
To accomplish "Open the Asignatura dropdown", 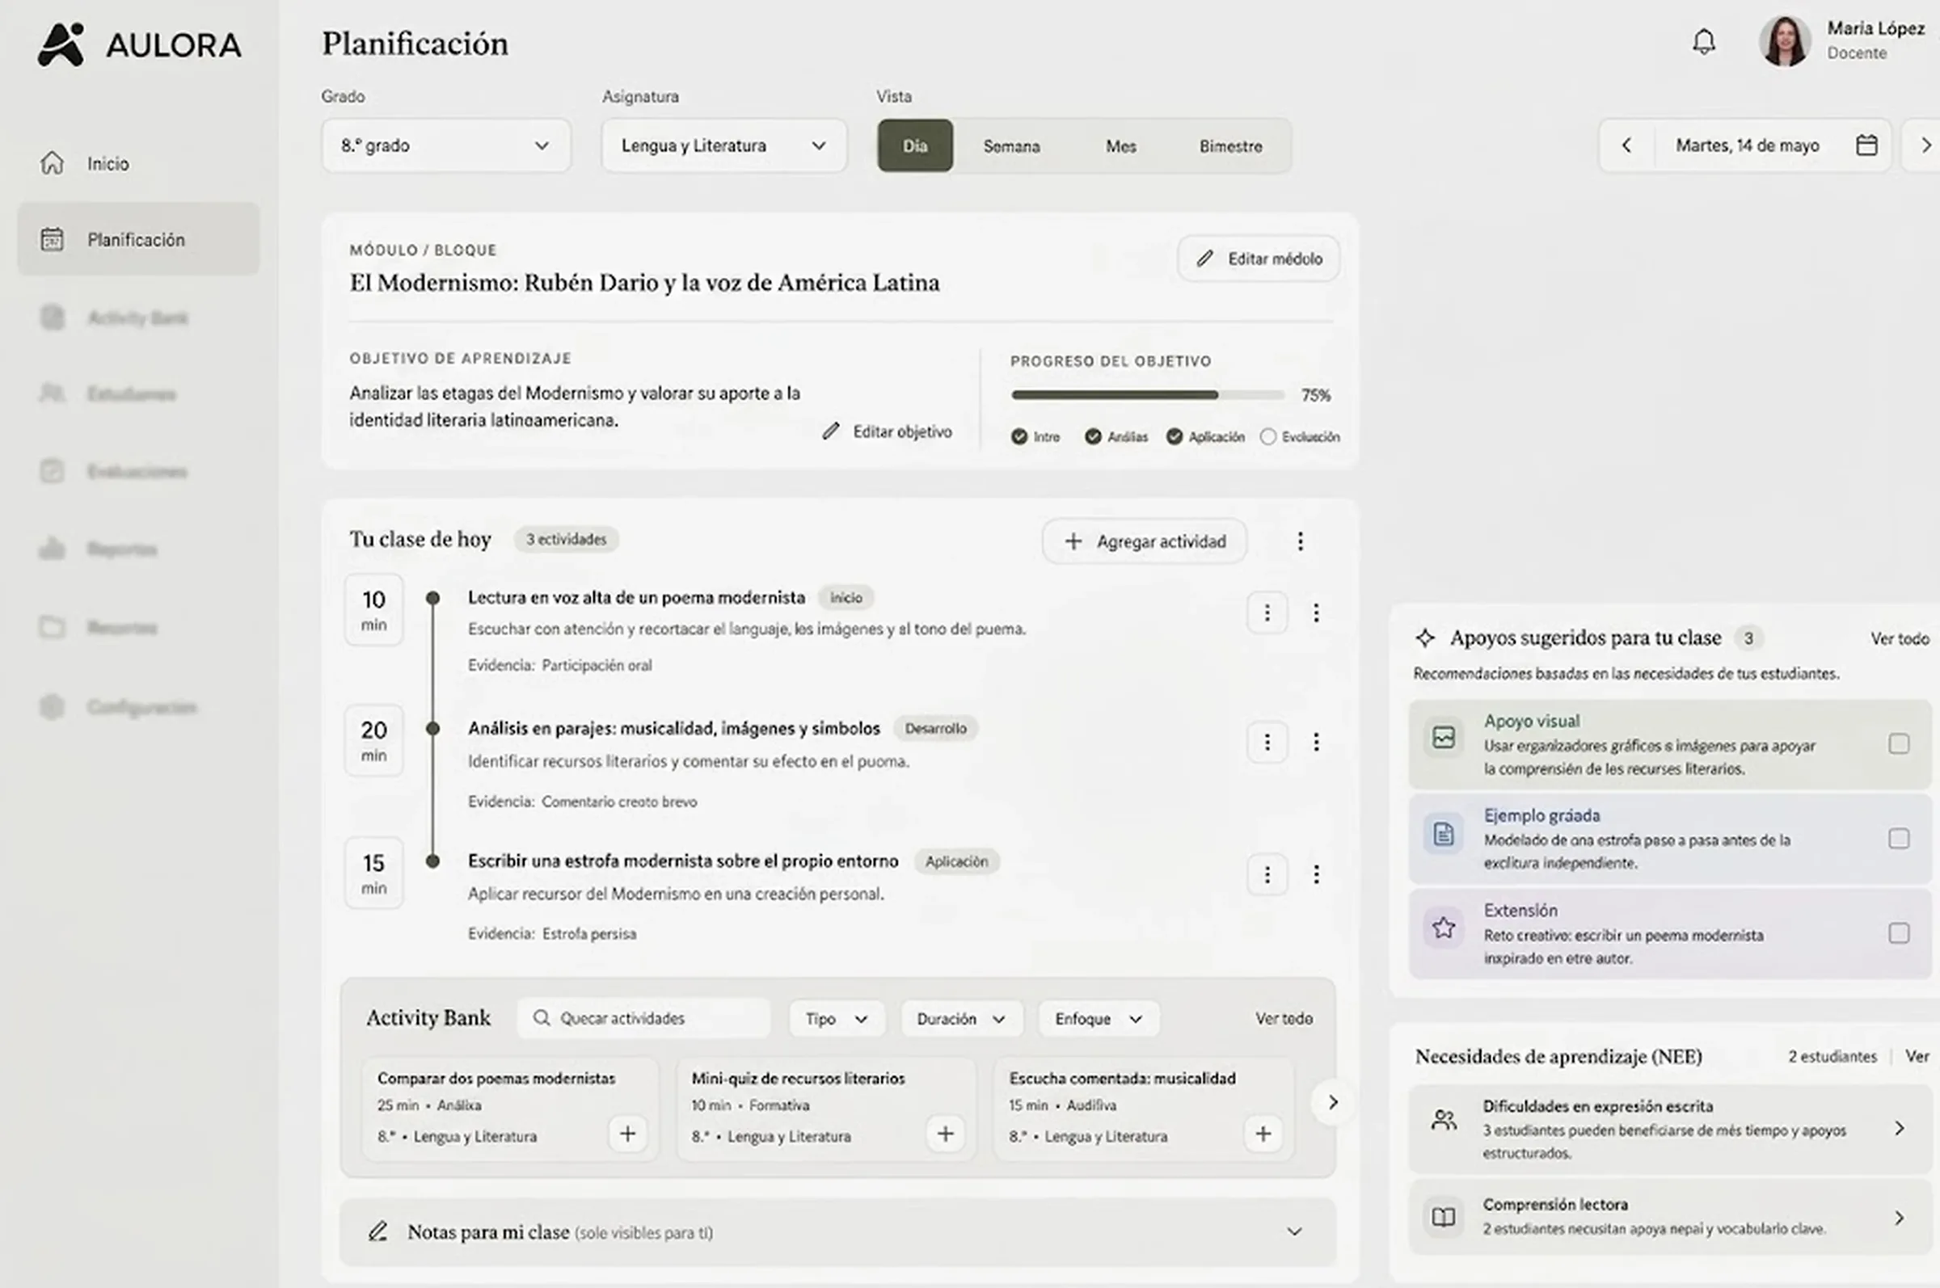I will coord(724,145).
